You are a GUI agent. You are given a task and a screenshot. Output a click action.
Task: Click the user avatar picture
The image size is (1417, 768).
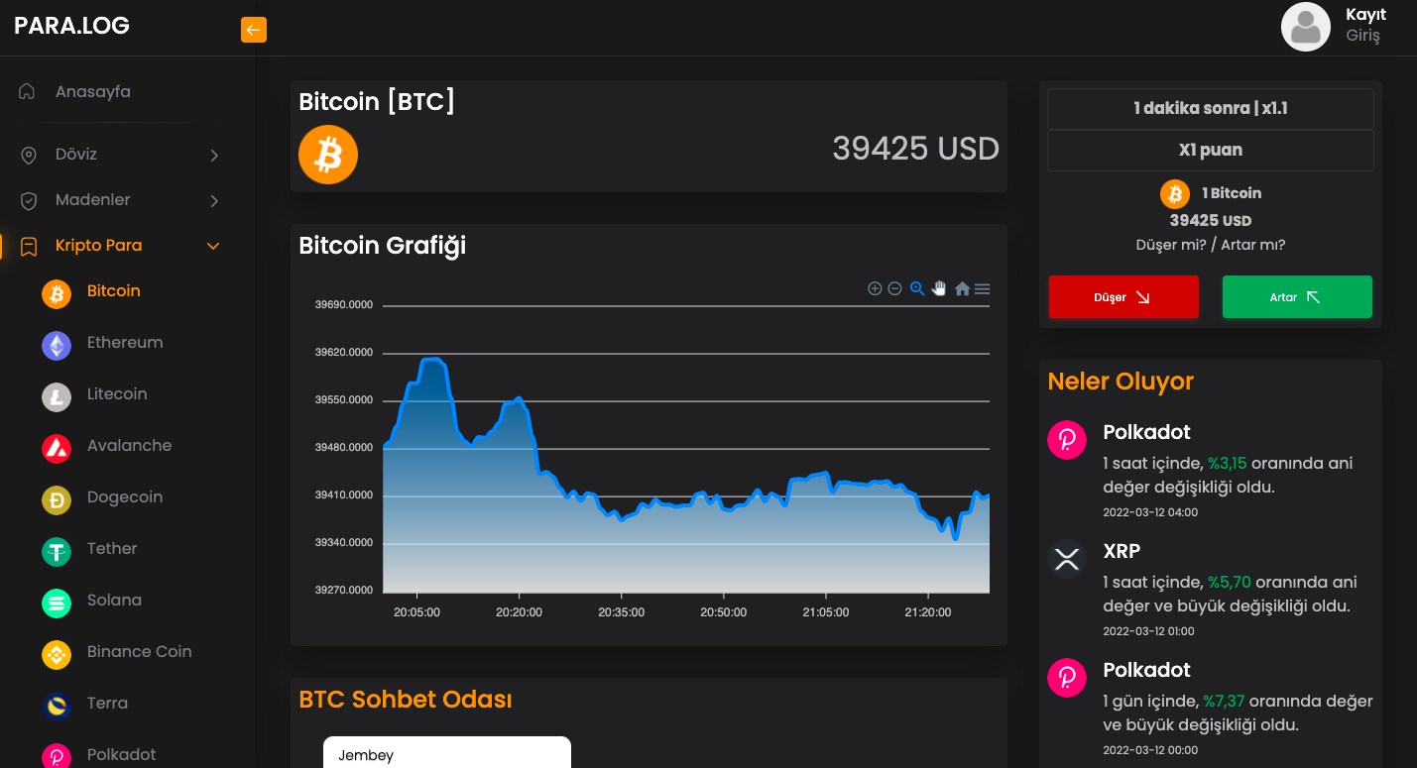click(1306, 27)
